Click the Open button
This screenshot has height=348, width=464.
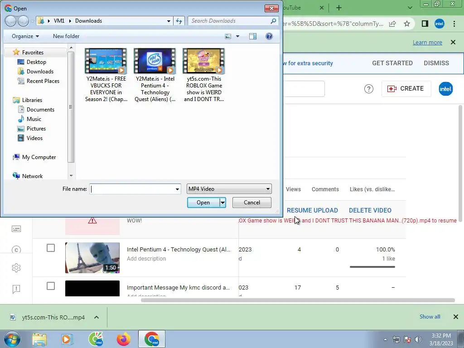point(203,203)
